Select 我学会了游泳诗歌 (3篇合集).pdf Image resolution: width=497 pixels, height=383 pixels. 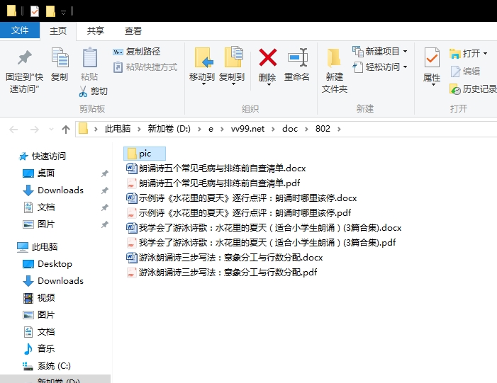pyautogui.click(x=261, y=243)
